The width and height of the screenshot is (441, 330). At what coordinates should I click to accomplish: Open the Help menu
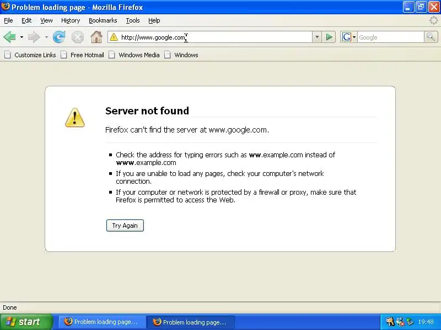(154, 20)
